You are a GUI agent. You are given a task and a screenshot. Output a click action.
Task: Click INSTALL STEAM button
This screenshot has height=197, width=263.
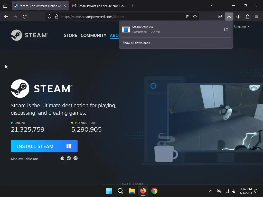point(44,146)
